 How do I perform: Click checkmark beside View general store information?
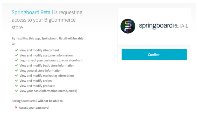point(16,70)
